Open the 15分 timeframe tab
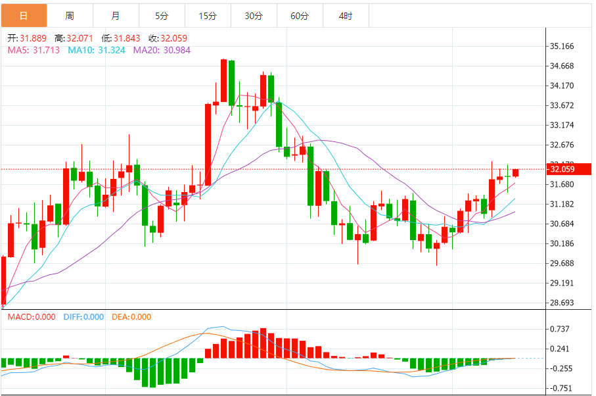 (x=208, y=16)
